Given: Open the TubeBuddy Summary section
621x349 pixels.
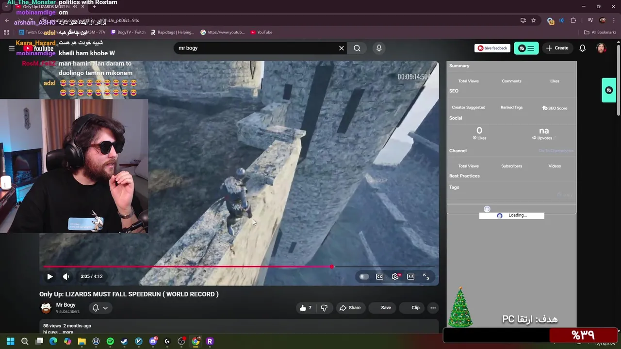Looking at the screenshot, I should click(x=459, y=65).
